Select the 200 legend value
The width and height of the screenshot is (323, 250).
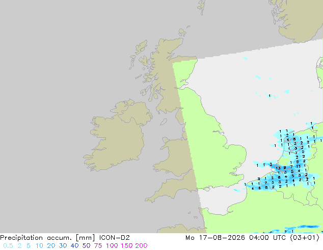point(141,246)
